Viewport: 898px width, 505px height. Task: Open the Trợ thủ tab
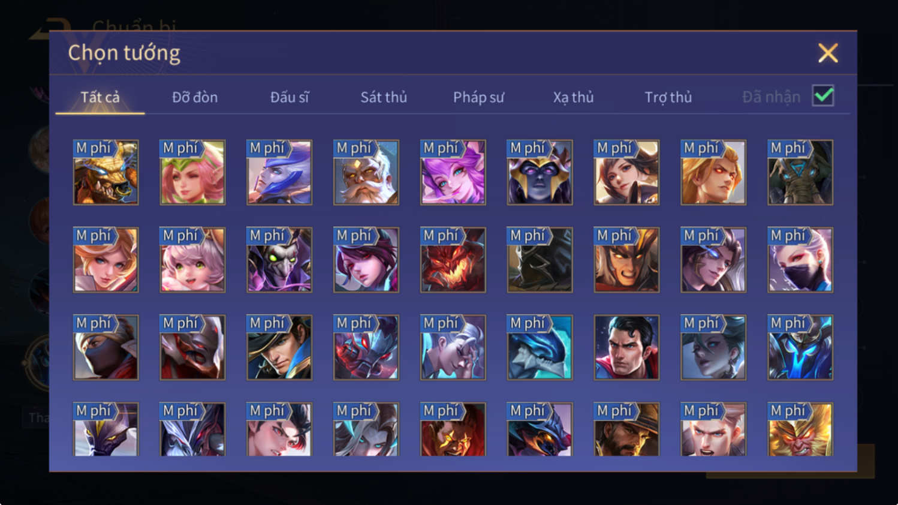point(668,97)
